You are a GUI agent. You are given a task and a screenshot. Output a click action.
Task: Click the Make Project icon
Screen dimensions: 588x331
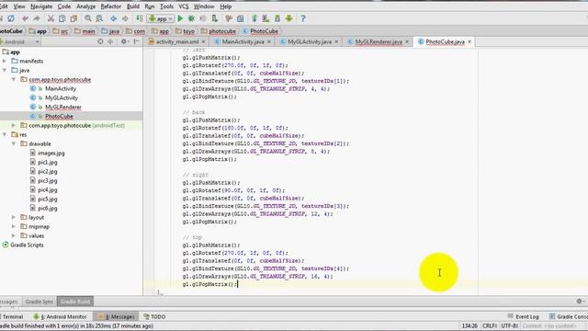[140, 18]
